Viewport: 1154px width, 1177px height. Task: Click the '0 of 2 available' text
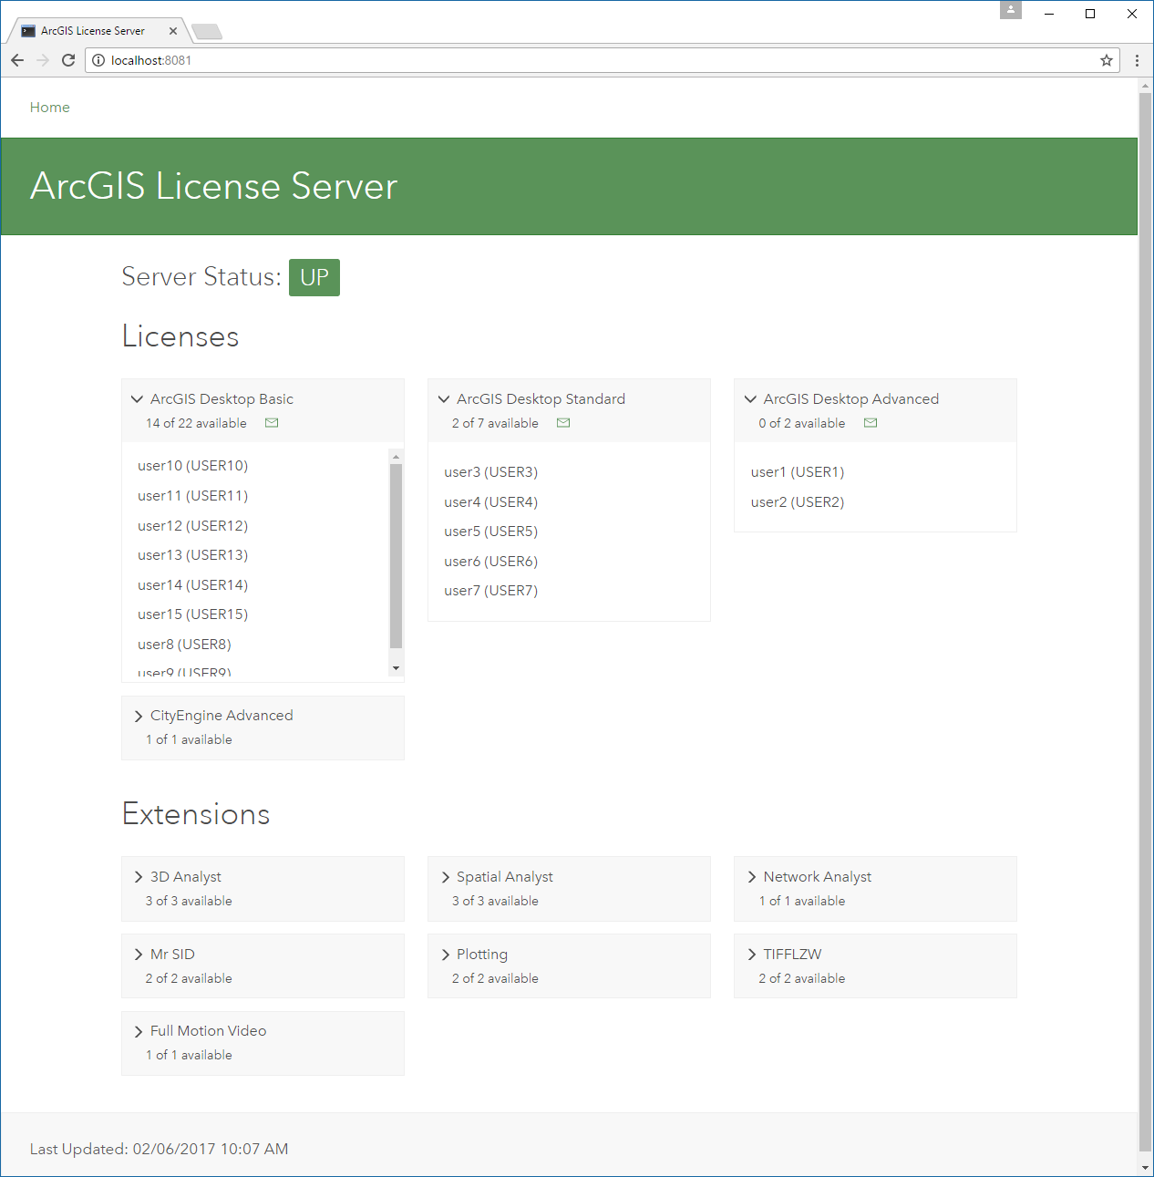(802, 423)
